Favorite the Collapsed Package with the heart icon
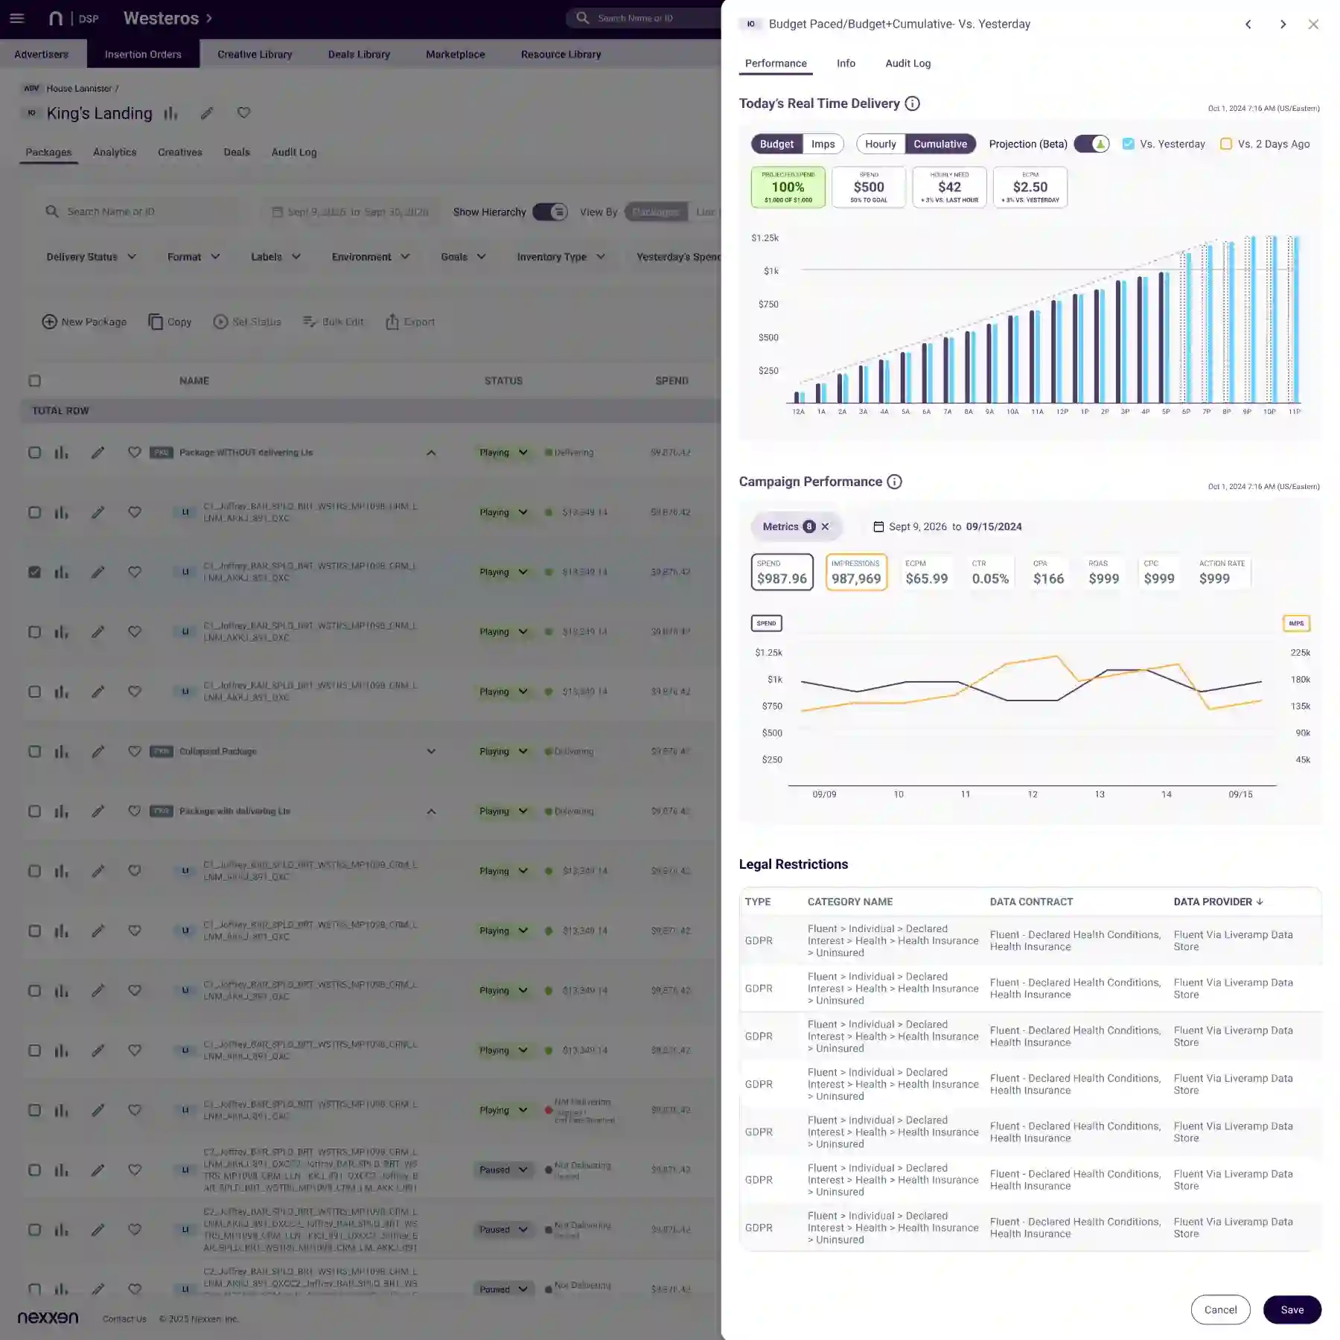This screenshot has height=1340, width=1340. [135, 751]
